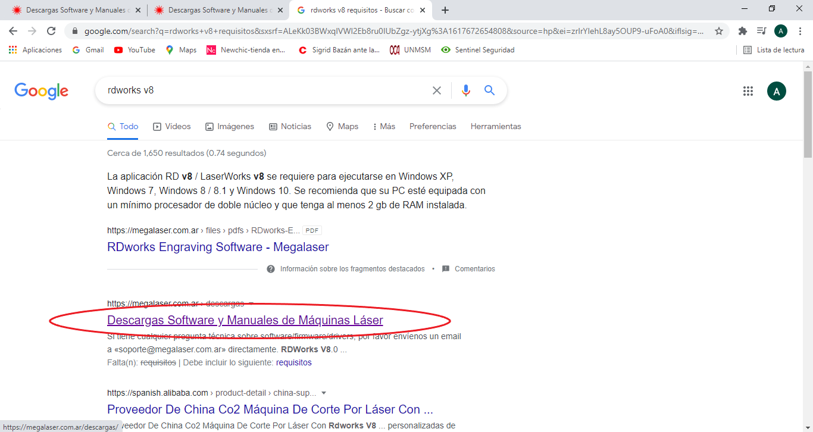Click the browser forward arrow
813x432 pixels.
click(32, 31)
